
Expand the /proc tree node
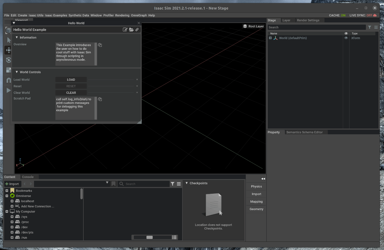click(12, 222)
